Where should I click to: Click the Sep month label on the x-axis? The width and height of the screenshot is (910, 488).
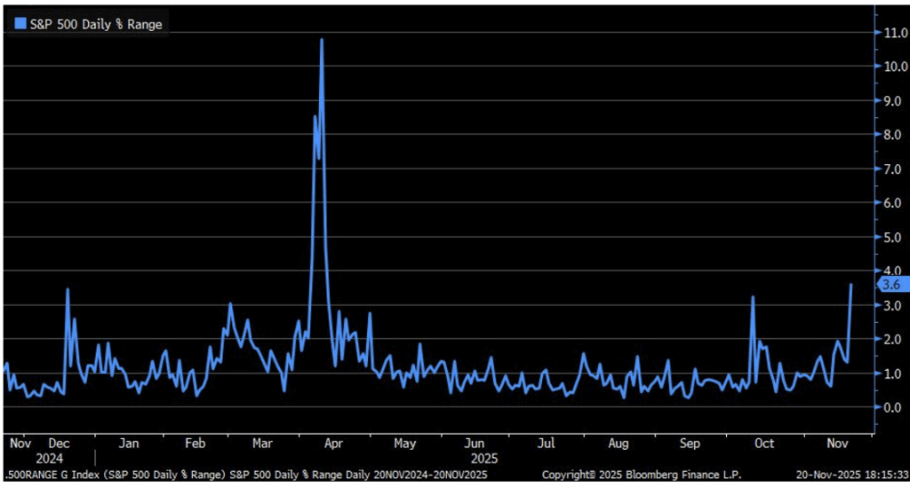click(690, 443)
